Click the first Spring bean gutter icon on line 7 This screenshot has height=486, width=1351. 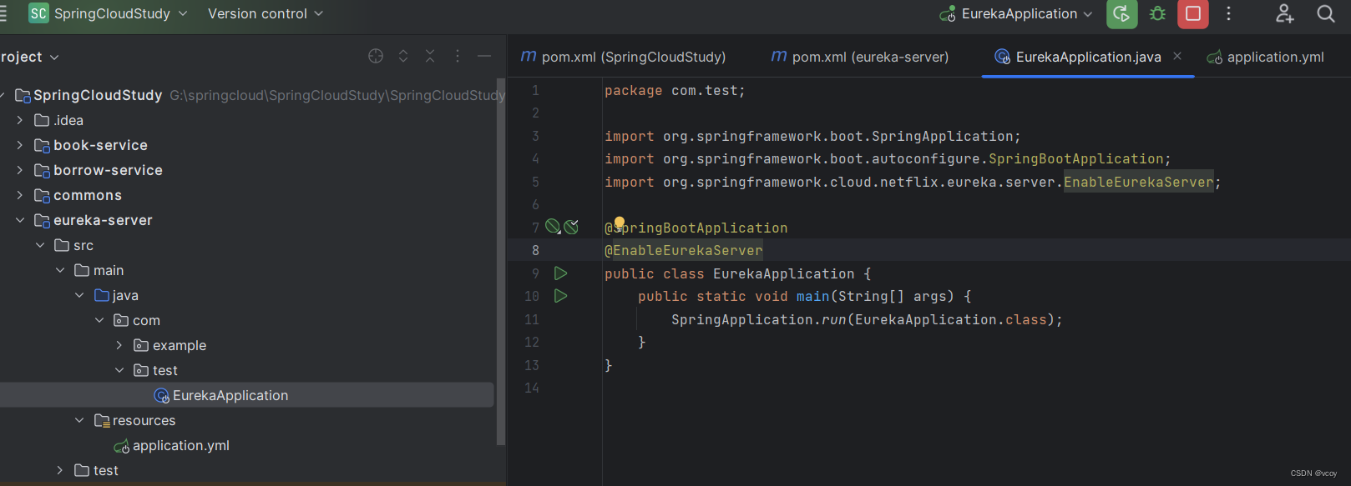click(x=553, y=227)
